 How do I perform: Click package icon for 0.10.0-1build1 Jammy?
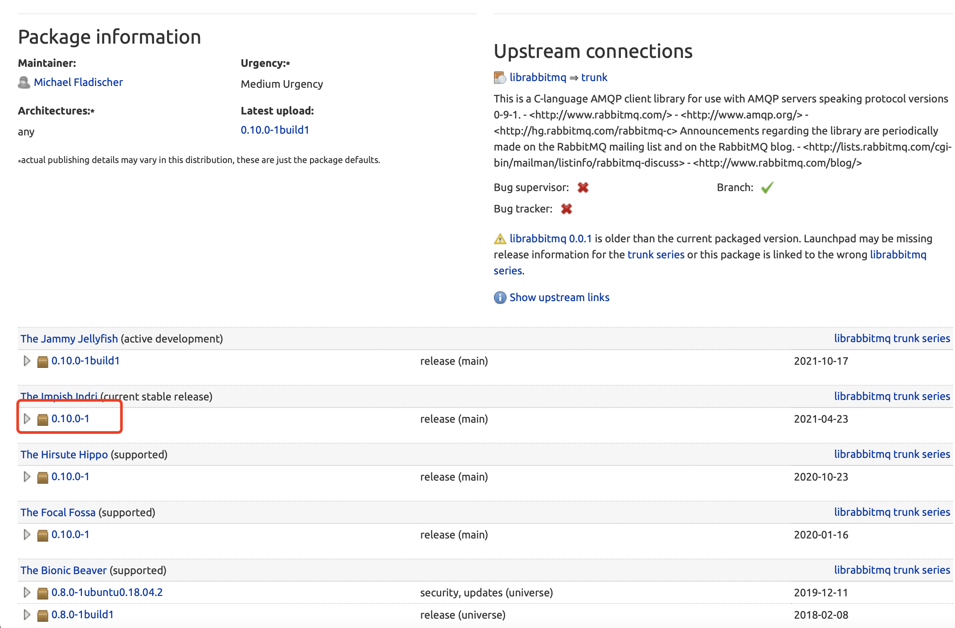pyautogui.click(x=42, y=361)
